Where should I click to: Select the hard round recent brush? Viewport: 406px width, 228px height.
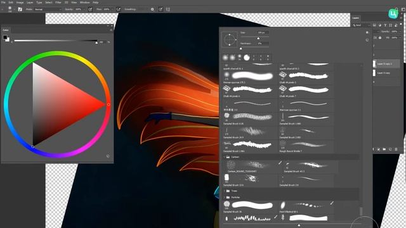coord(247,58)
